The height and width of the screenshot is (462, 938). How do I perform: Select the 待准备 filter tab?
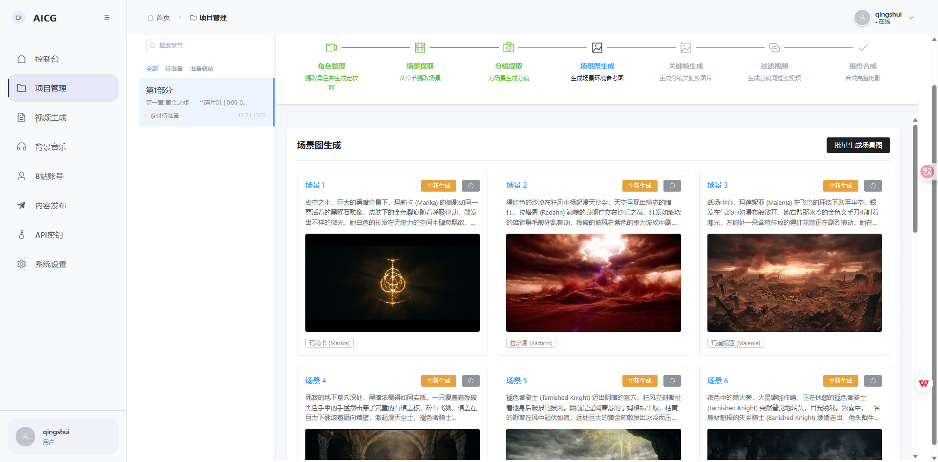click(174, 69)
